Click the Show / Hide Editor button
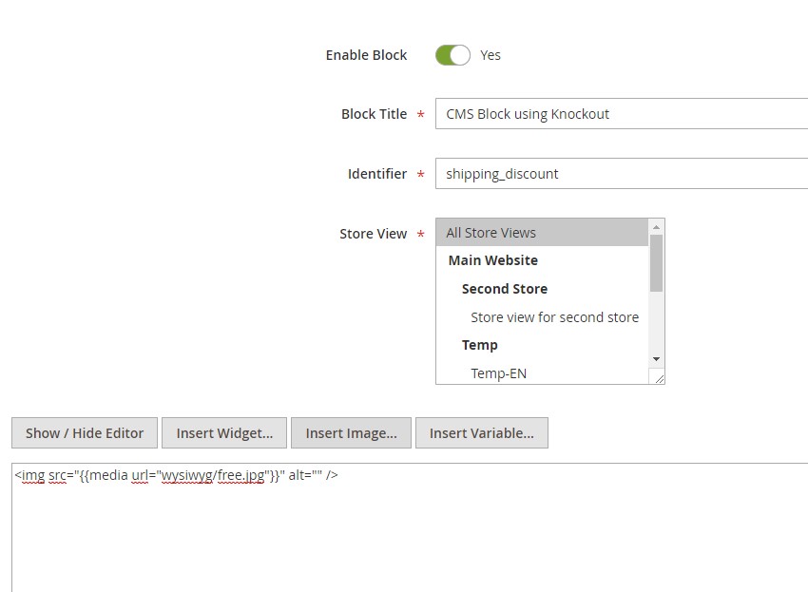This screenshot has height=592, width=808. click(84, 432)
